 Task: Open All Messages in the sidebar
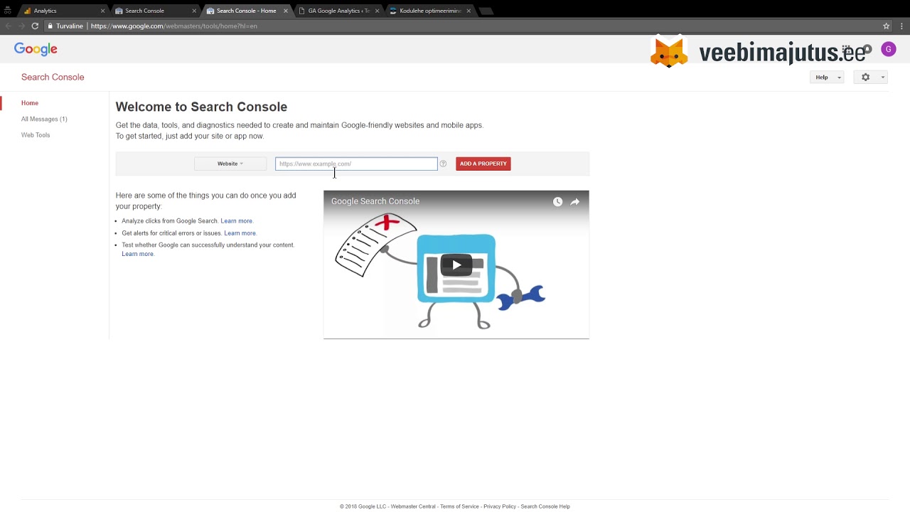click(44, 119)
